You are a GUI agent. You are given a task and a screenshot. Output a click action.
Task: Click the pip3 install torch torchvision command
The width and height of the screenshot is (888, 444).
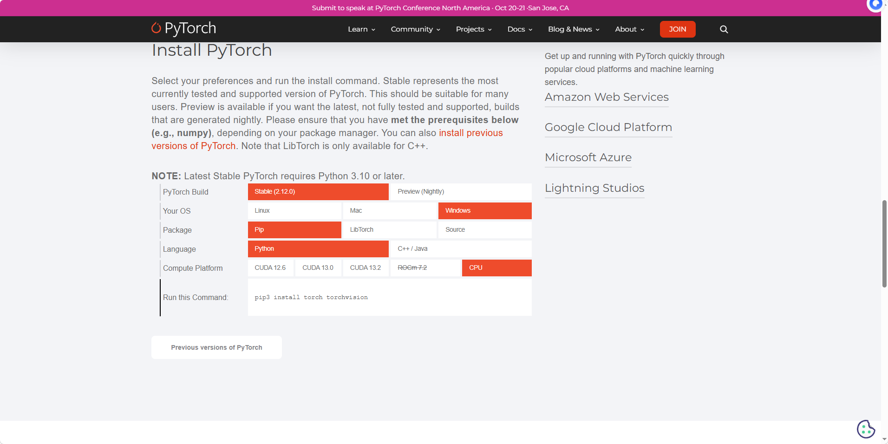(x=311, y=297)
